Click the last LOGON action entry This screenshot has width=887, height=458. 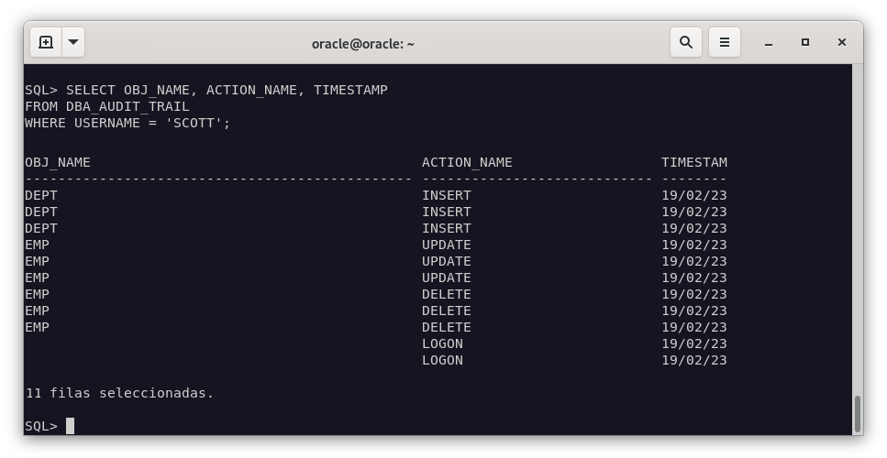pyautogui.click(x=442, y=360)
